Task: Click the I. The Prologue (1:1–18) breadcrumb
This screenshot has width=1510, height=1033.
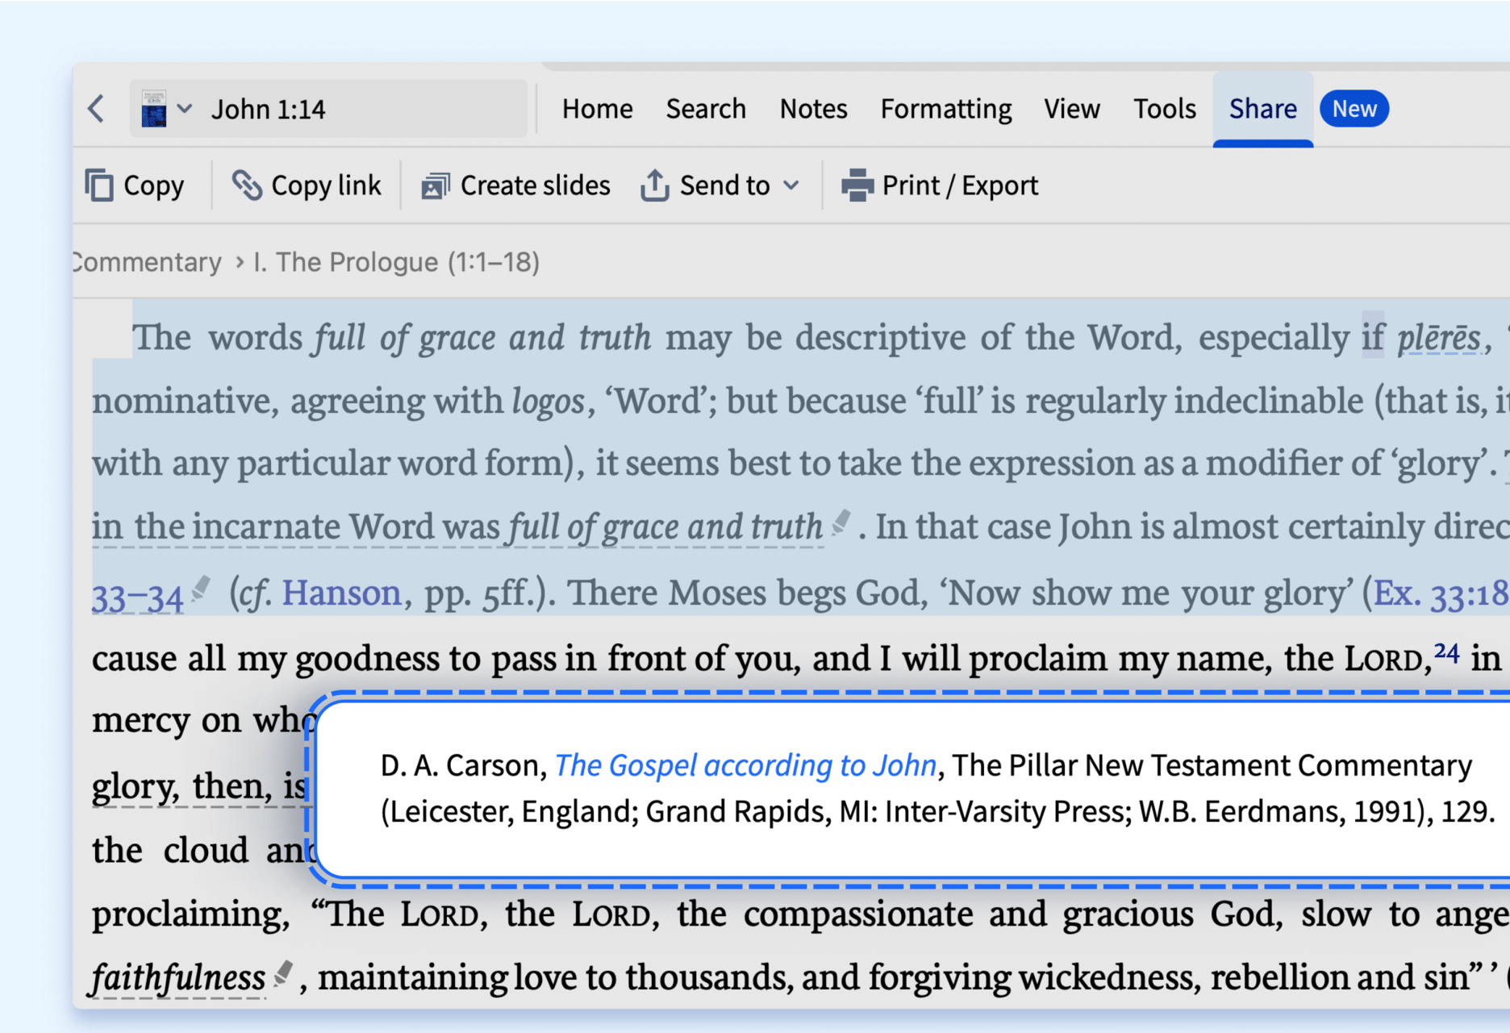Action: pos(397,262)
